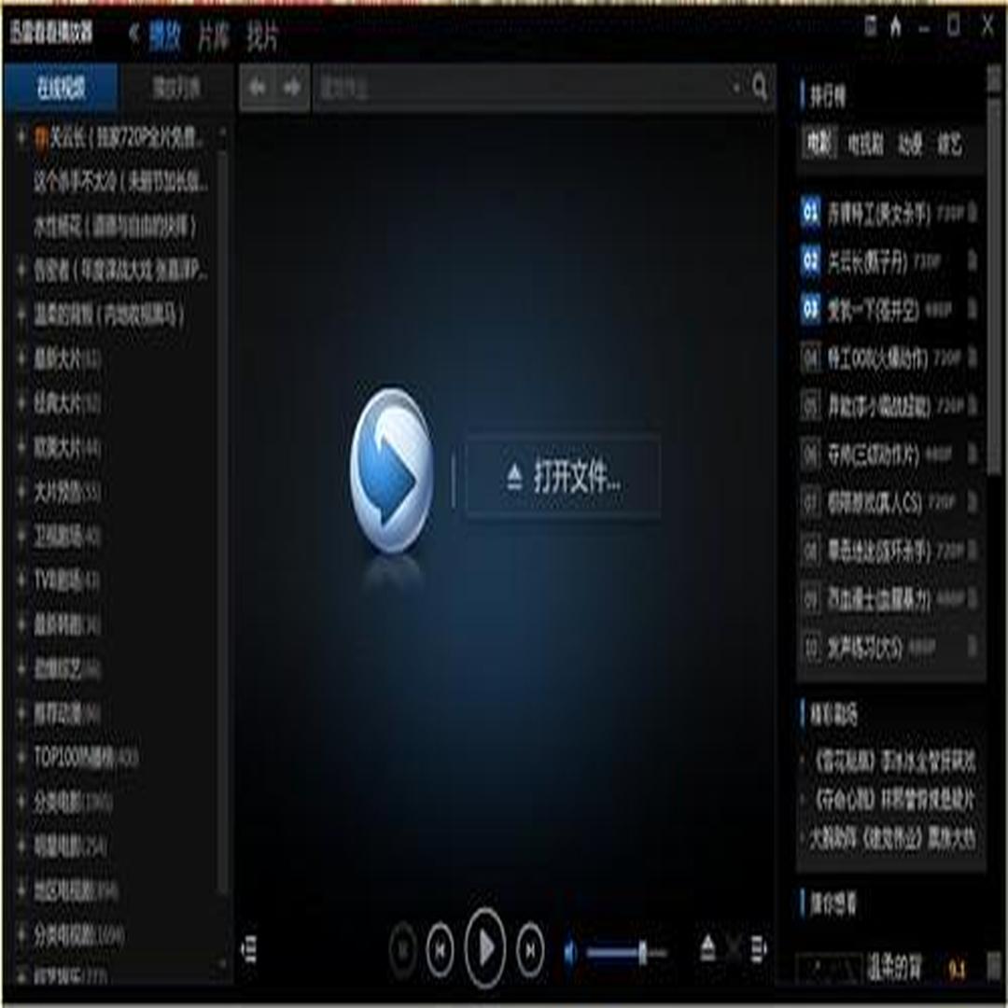Toggle the right sidebar panel icon

(x=759, y=948)
